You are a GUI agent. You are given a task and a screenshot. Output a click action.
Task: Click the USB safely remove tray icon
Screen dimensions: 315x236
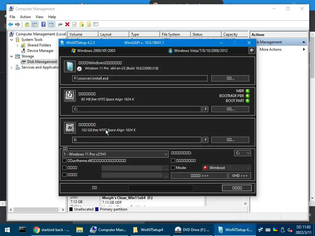[282, 230]
